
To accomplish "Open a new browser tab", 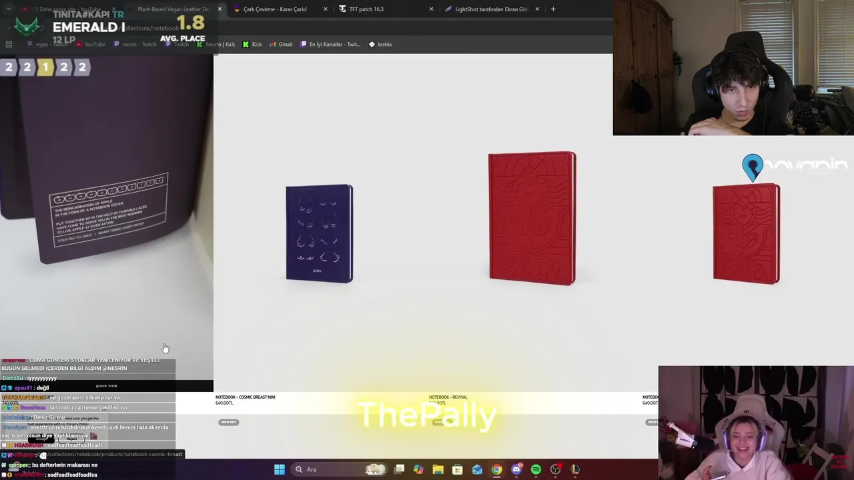I will (553, 9).
